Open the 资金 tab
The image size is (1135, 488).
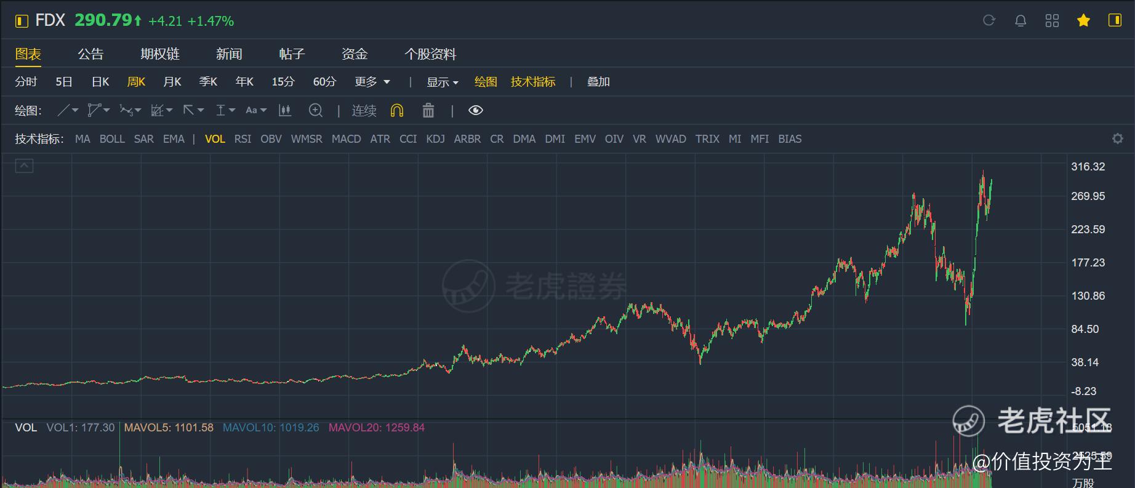[355, 54]
